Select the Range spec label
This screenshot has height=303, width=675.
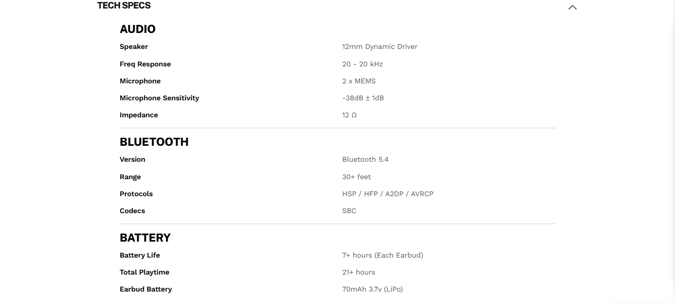click(x=130, y=177)
